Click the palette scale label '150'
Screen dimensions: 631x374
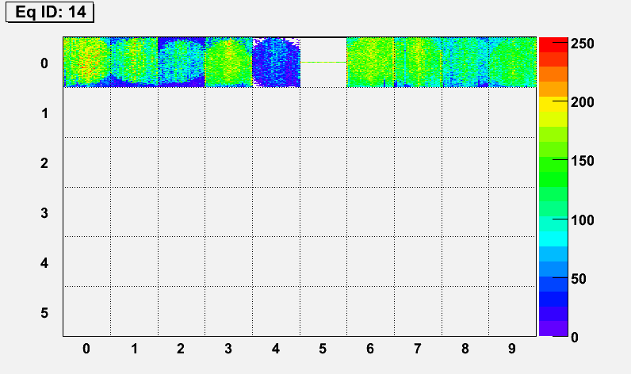click(x=583, y=161)
